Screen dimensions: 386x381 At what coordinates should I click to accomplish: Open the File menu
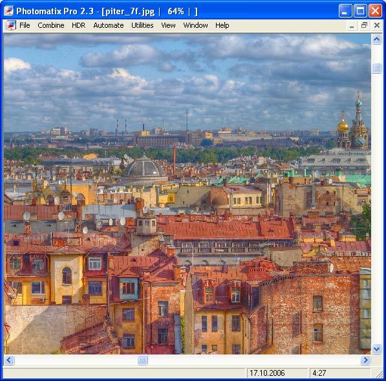25,25
